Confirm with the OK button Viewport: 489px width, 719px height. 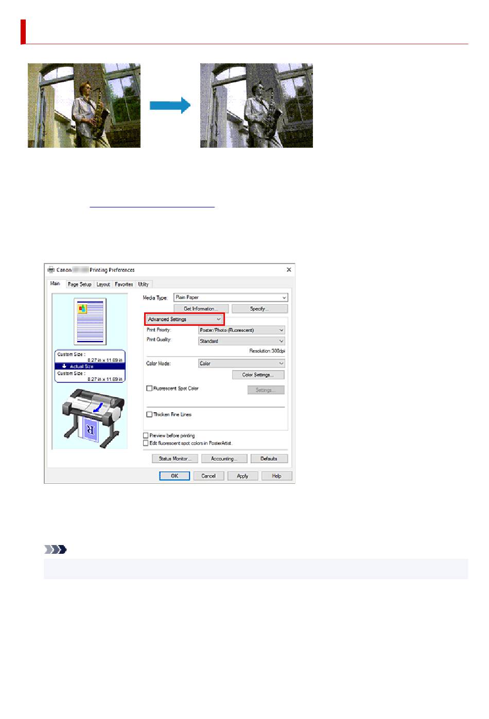click(x=174, y=476)
